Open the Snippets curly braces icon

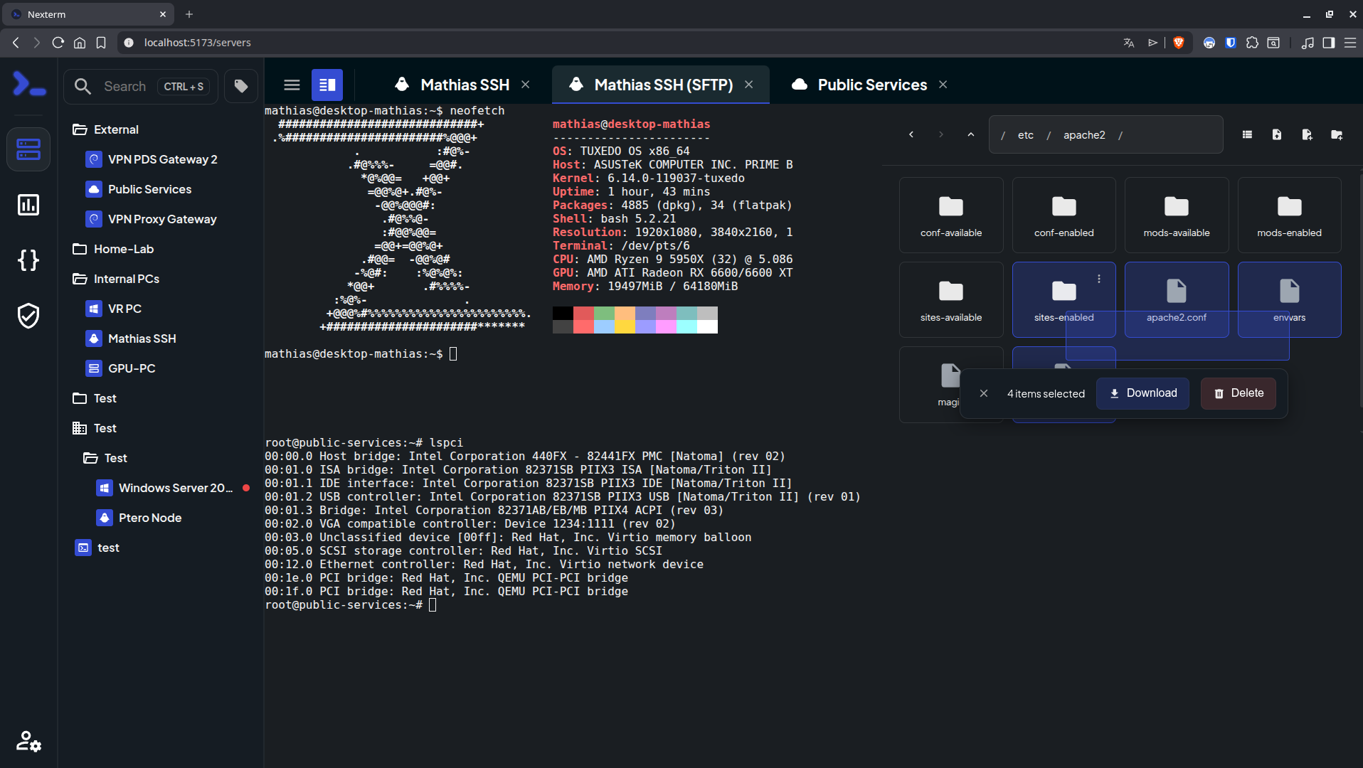(x=28, y=260)
